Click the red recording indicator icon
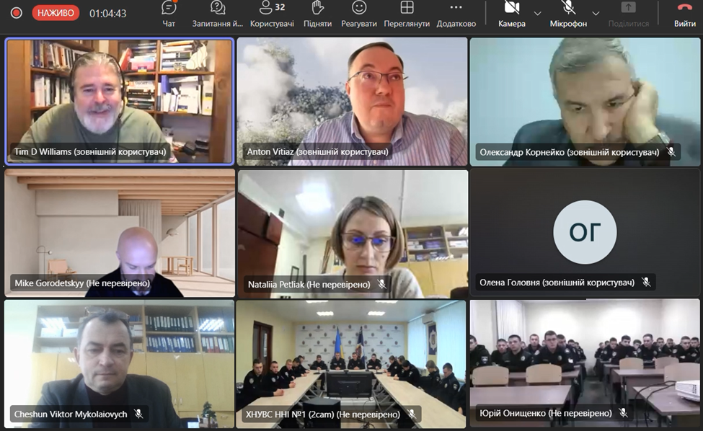This screenshot has width=703, height=431. (16, 13)
